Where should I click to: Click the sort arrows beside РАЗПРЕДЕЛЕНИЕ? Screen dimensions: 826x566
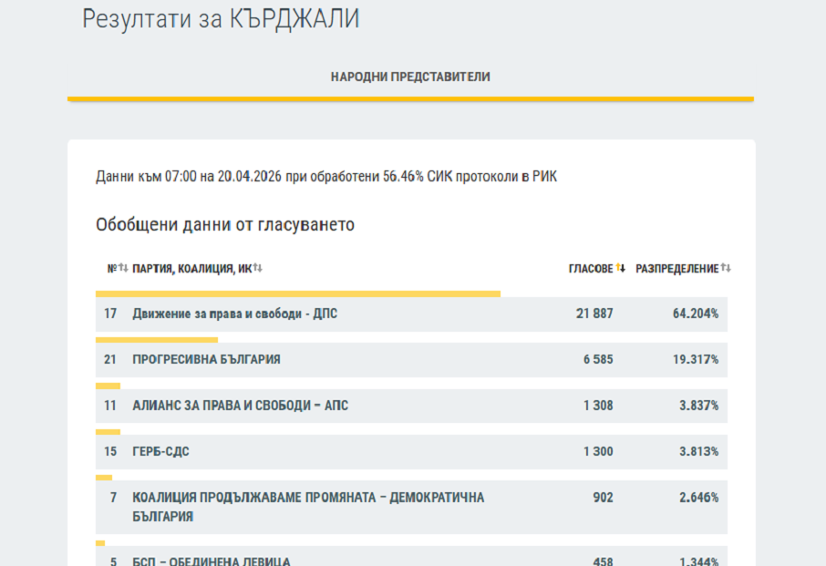click(x=727, y=268)
